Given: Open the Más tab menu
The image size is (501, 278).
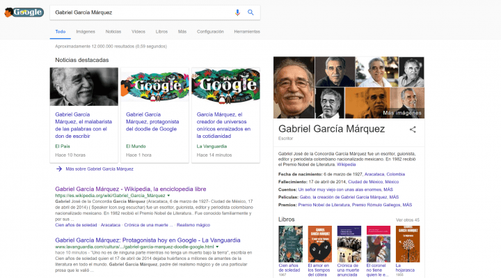Looking at the screenshot, I should [182, 31].
